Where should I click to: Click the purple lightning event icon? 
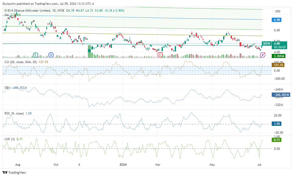[263, 55]
